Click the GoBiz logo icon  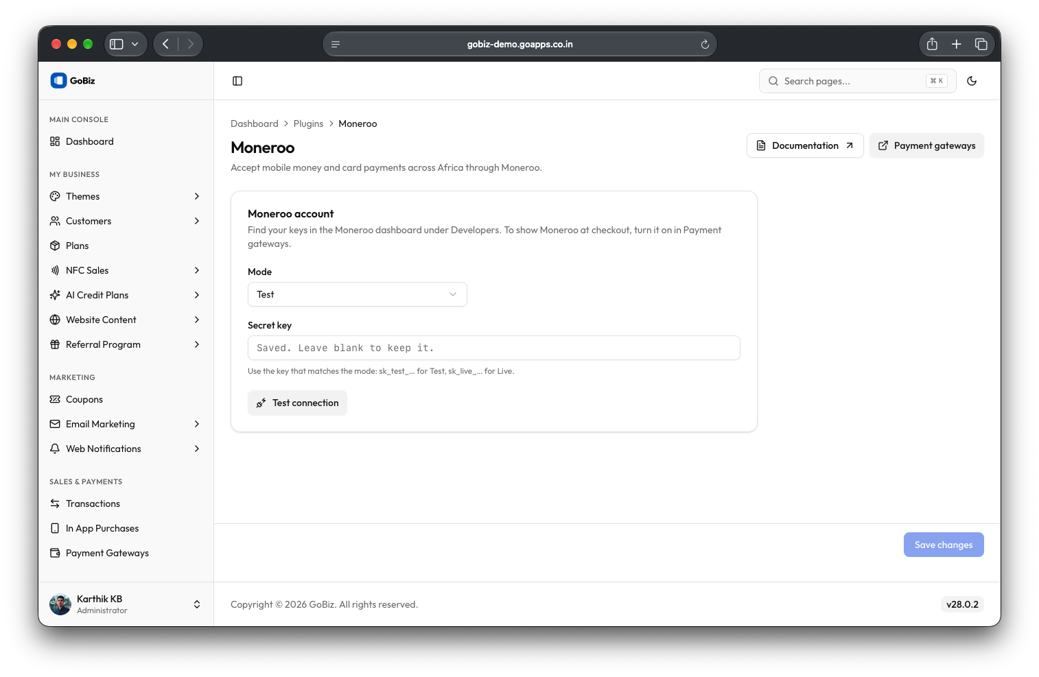click(x=58, y=80)
